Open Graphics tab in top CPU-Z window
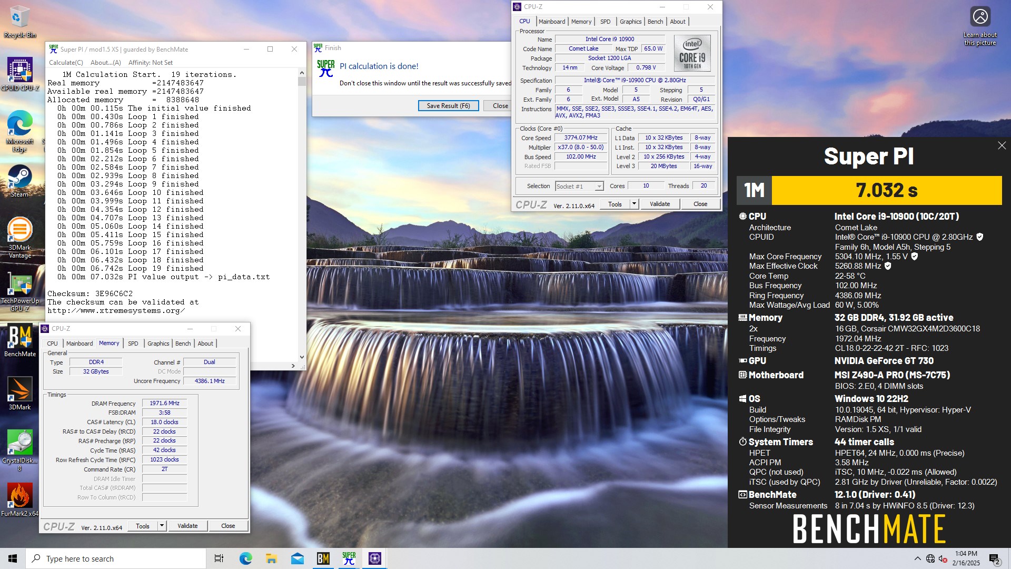The image size is (1011, 569). [630, 22]
